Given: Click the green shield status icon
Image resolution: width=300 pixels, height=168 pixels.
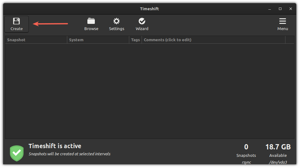Looking at the screenshot, I should click(17, 153).
